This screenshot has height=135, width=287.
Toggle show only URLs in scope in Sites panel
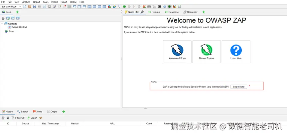[x=3, y=18]
